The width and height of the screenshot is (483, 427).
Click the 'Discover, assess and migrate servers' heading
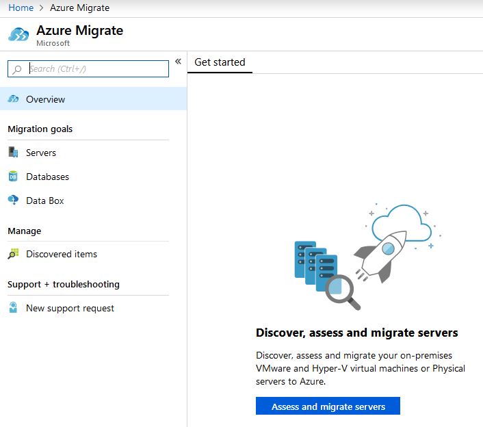[356, 333]
